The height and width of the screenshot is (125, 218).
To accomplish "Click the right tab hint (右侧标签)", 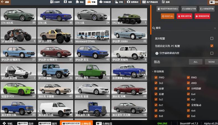I will [x=104, y=123].
